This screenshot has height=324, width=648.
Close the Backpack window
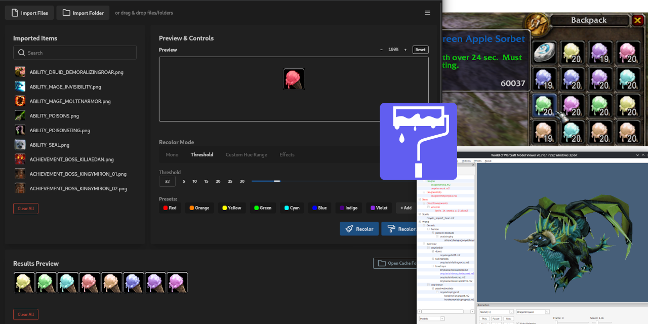coord(637,20)
